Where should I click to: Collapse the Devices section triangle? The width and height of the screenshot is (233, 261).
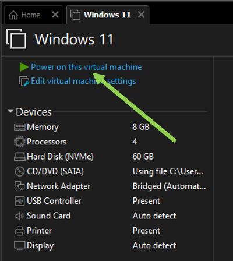point(10,111)
